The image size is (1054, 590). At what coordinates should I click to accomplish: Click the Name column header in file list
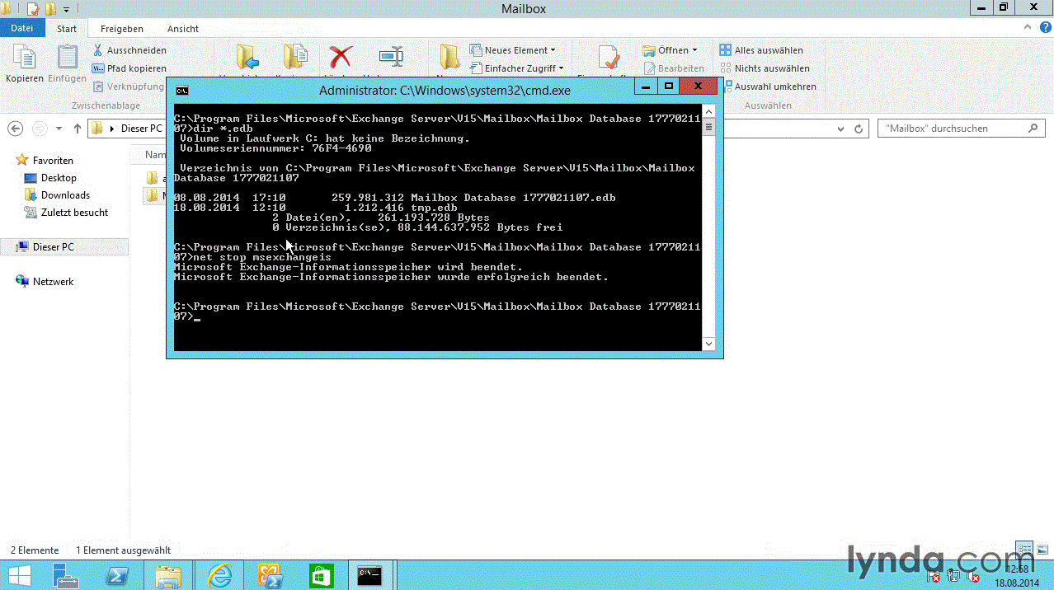pyautogui.click(x=156, y=155)
